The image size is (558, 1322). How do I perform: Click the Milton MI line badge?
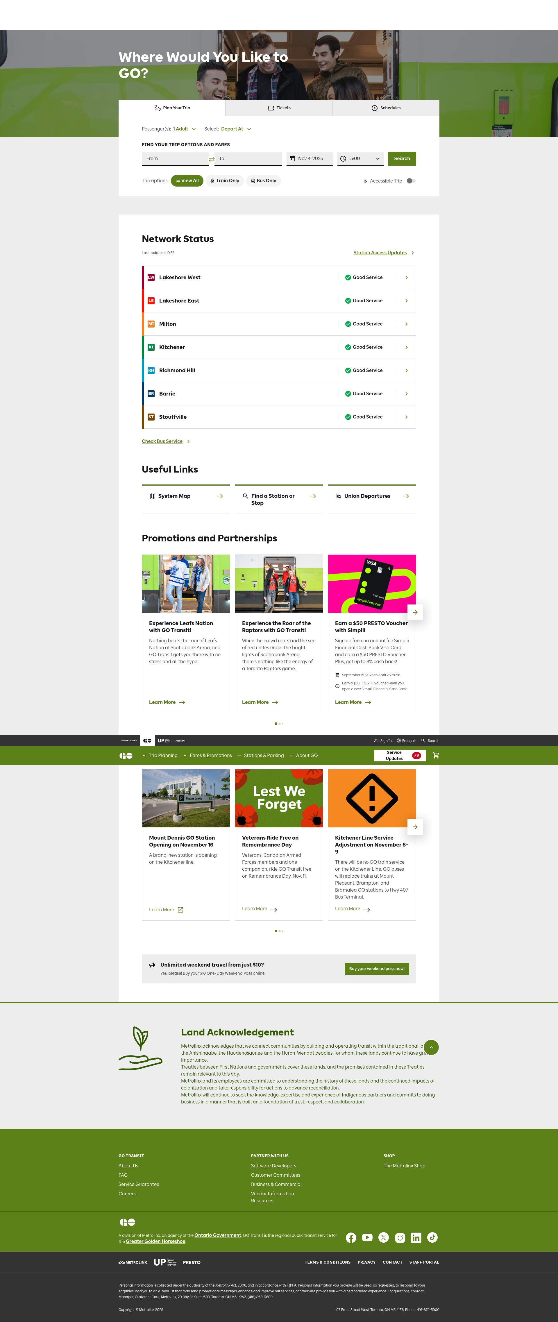(151, 324)
